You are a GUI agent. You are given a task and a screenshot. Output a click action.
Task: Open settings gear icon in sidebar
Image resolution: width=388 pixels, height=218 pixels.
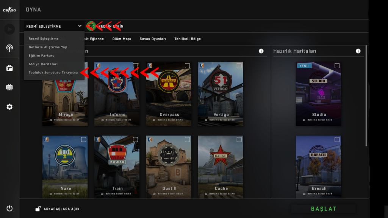(x=9, y=107)
